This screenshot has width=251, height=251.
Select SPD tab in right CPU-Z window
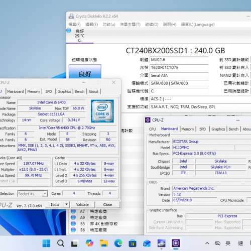[203, 129]
